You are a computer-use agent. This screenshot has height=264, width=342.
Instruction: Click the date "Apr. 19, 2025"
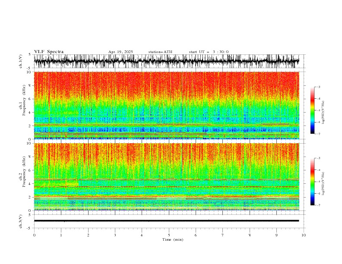click(120, 52)
